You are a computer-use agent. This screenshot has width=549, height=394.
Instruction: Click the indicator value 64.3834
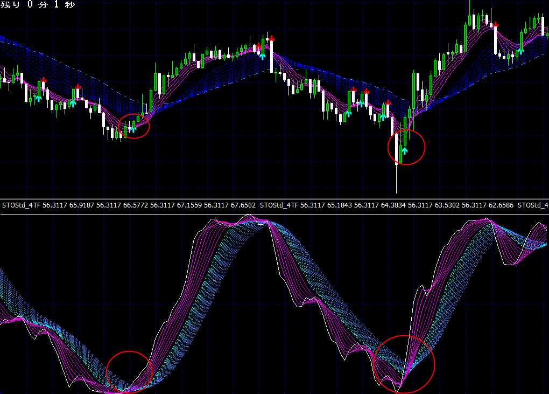393,205
